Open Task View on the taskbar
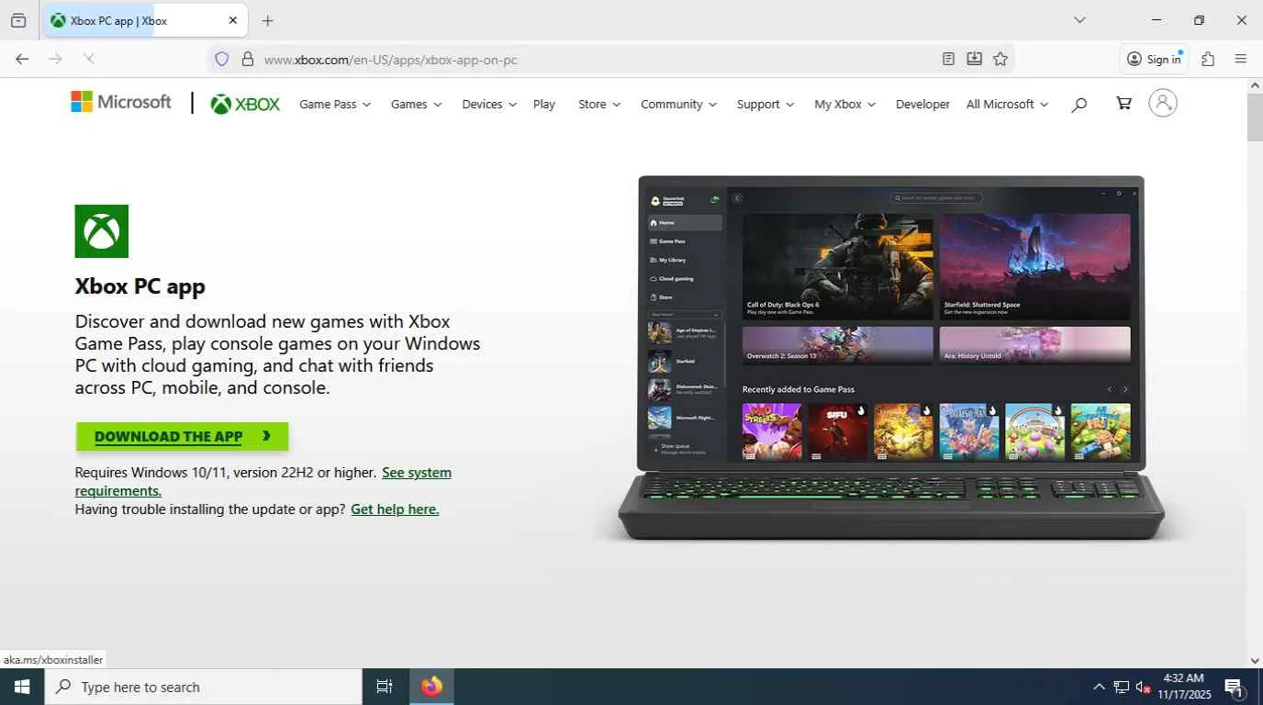 click(x=385, y=687)
